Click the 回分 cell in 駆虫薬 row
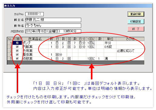The width and height of the screenshot is (156, 110). pos(59,55)
